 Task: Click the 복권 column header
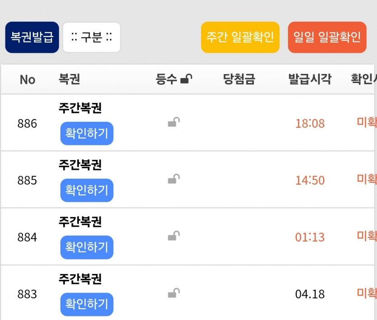pos(69,80)
